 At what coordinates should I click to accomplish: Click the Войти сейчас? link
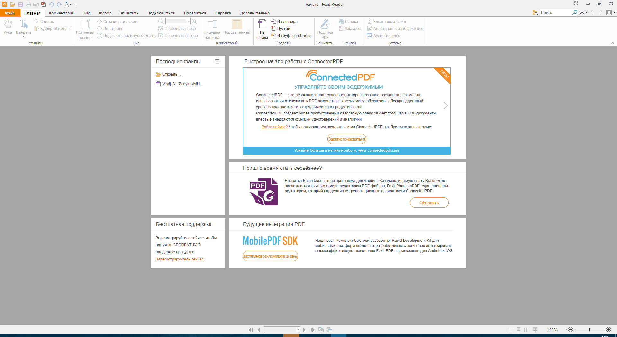[x=274, y=127]
